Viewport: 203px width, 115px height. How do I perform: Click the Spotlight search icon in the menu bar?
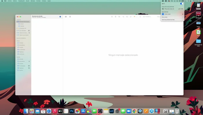pos(188,1)
